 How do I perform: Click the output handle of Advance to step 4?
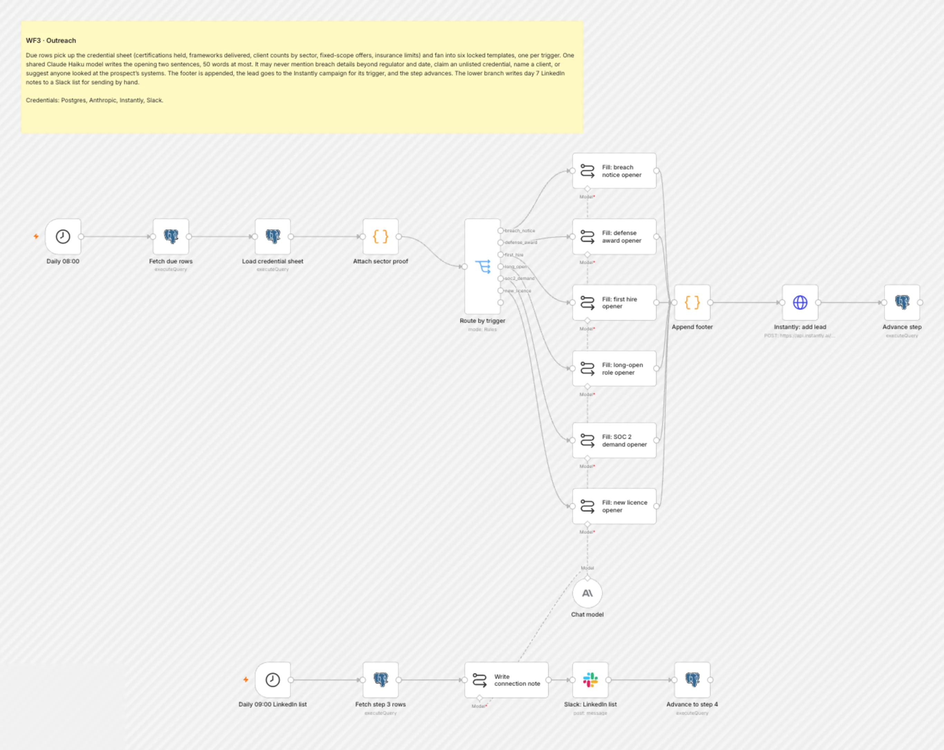(710, 679)
